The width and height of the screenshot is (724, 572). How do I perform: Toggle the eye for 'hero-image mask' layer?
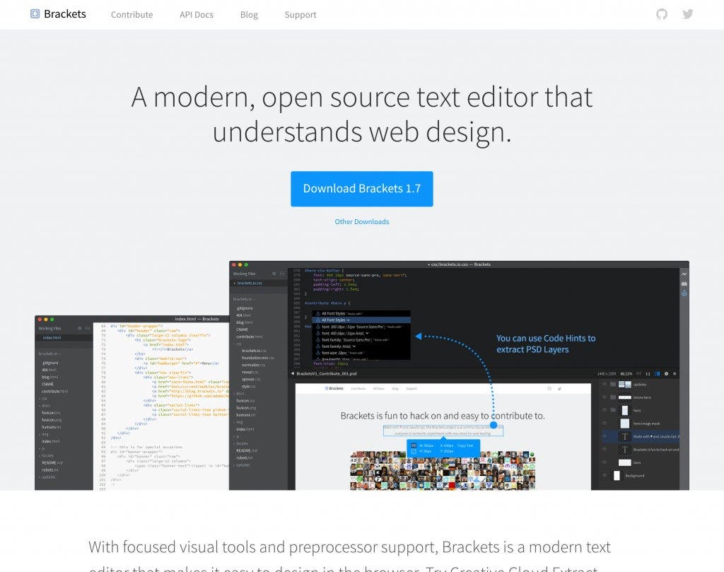pyautogui.click(x=605, y=424)
